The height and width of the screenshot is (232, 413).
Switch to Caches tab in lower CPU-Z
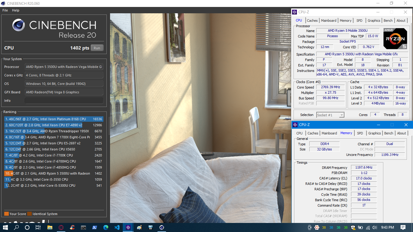click(313, 133)
